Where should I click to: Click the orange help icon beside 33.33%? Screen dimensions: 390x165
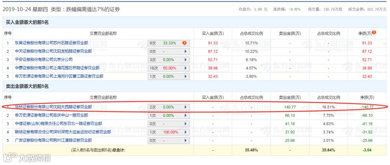point(184,43)
